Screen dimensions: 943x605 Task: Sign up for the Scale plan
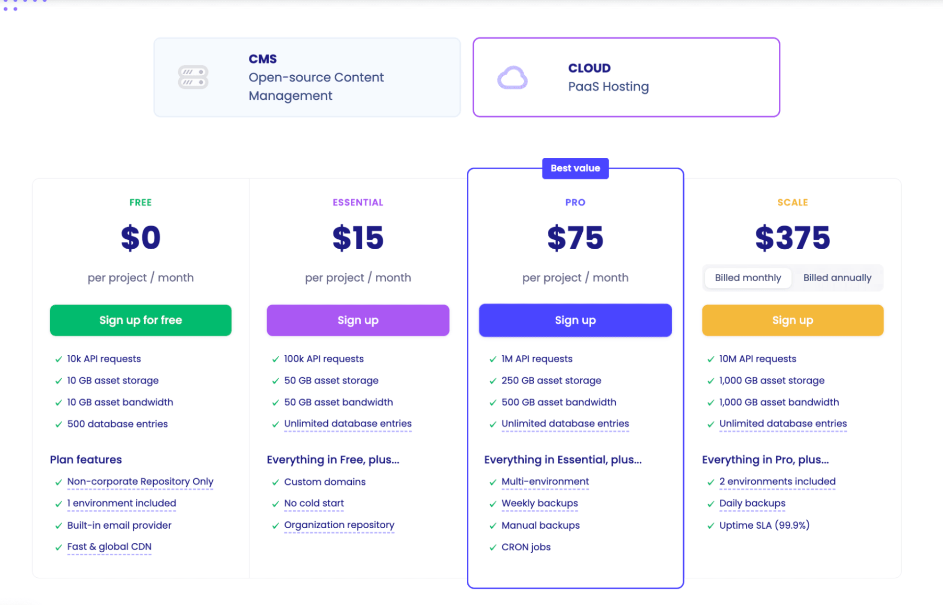792,320
